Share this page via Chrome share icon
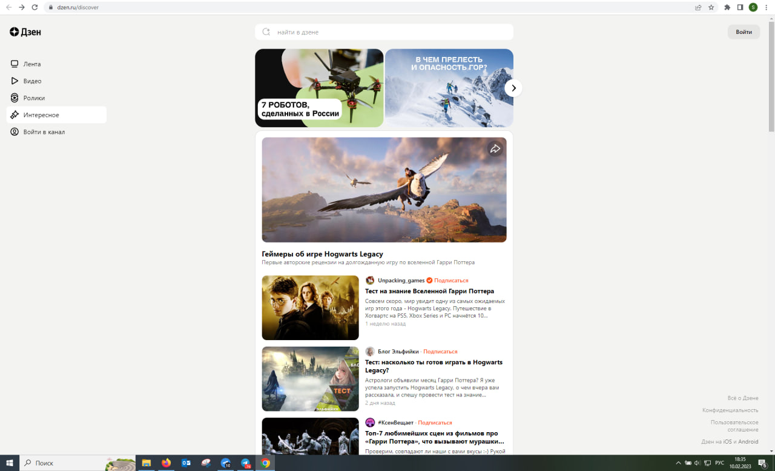The width and height of the screenshot is (775, 471). tap(698, 7)
